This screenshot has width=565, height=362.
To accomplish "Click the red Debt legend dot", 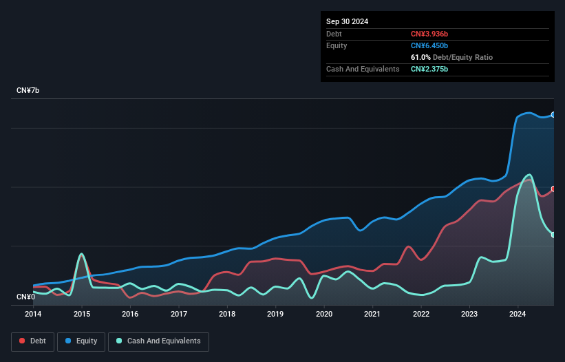I will click(22, 341).
